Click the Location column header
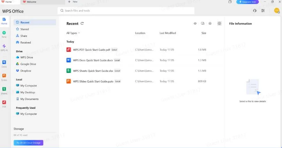282x148 pixels. (140, 33)
